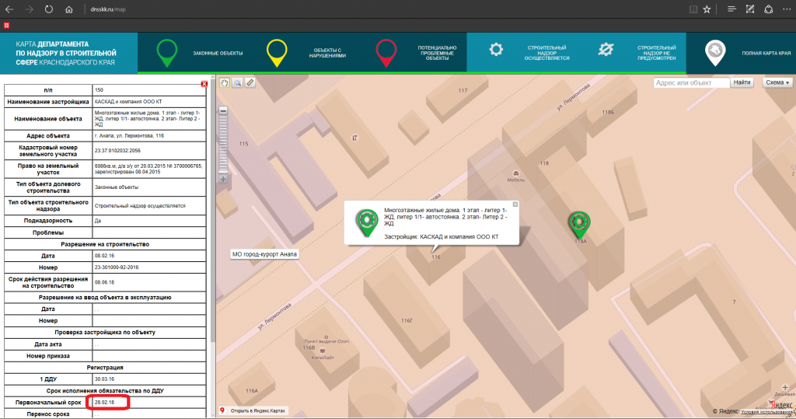This screenshot has height=419, width=796.
Task: Filter by red 'Потенциально проблемные объекты' marker
Action: point(386,53)
